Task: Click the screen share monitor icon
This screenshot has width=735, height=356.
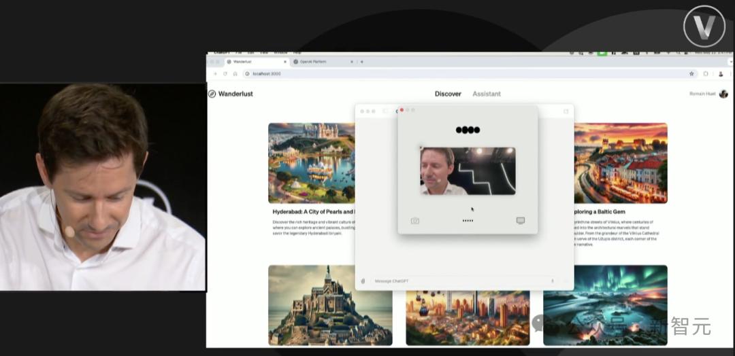Action: click(x=521, y=221)
